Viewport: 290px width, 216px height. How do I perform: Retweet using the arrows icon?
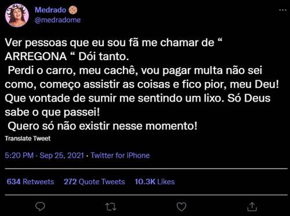coord(111,207)
